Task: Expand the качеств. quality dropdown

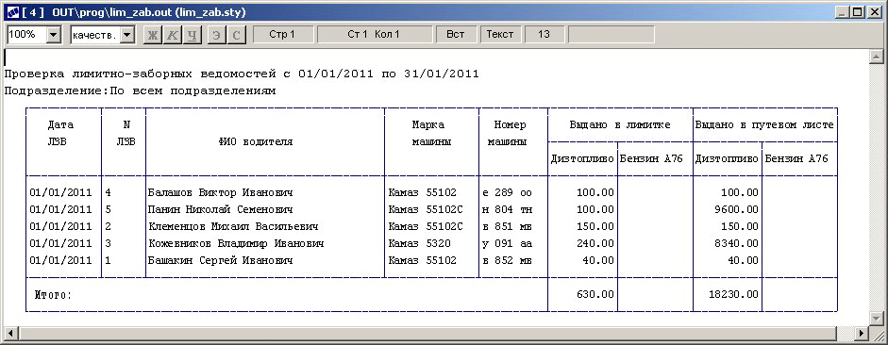Action: click(127, 35)
